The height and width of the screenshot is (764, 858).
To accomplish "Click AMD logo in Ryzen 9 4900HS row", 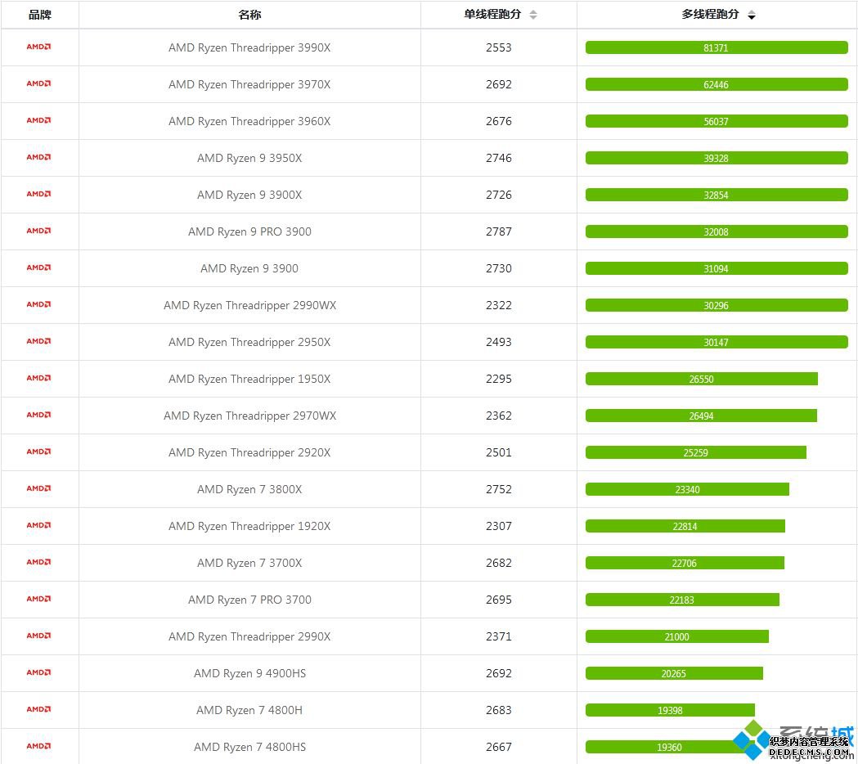I will [38, 672].
